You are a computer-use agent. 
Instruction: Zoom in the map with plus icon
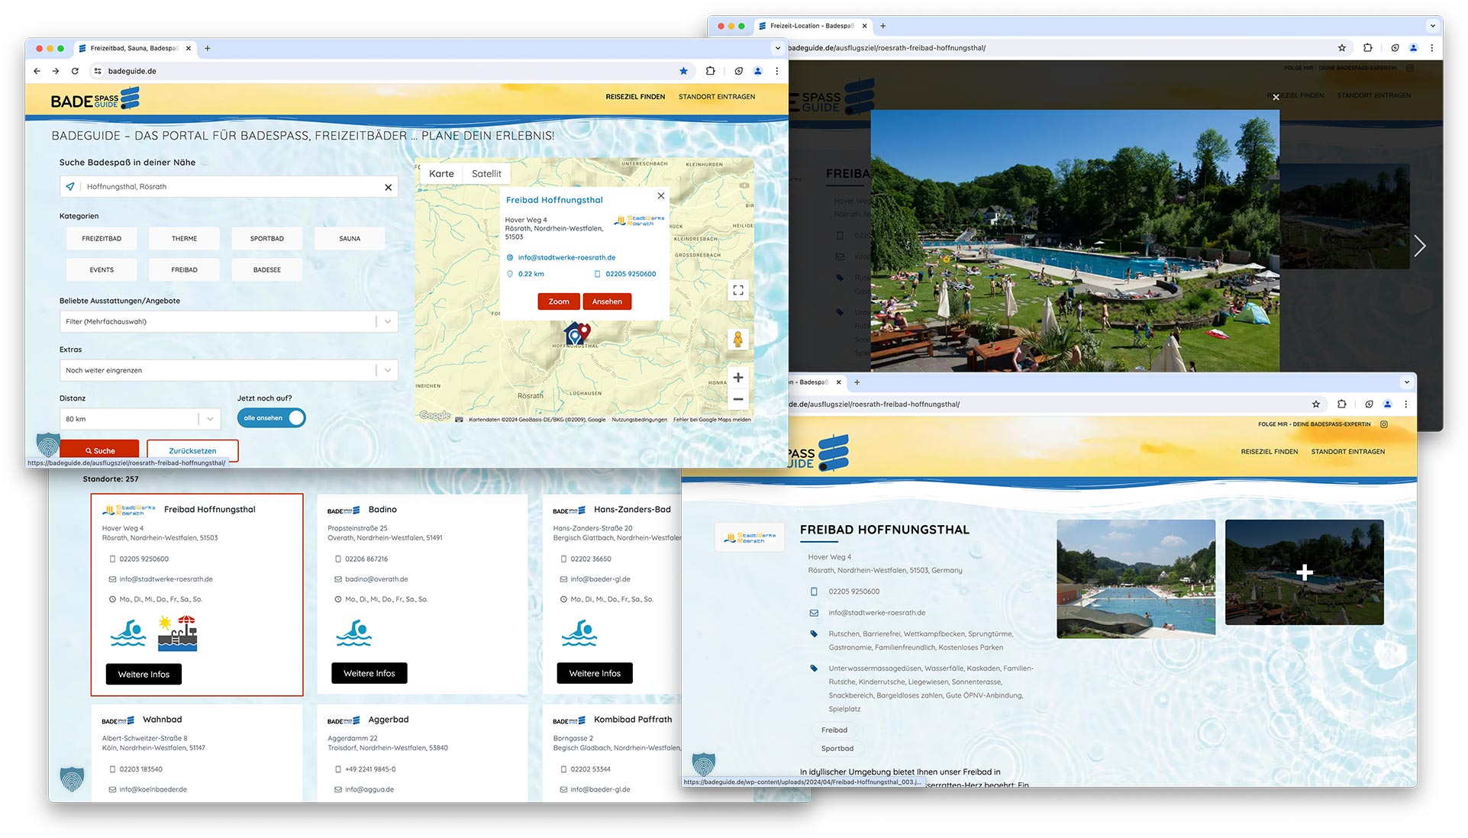coord(737,377)
